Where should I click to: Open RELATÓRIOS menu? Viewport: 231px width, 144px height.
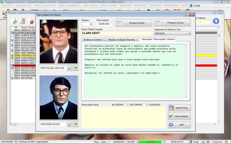(141, 5)
